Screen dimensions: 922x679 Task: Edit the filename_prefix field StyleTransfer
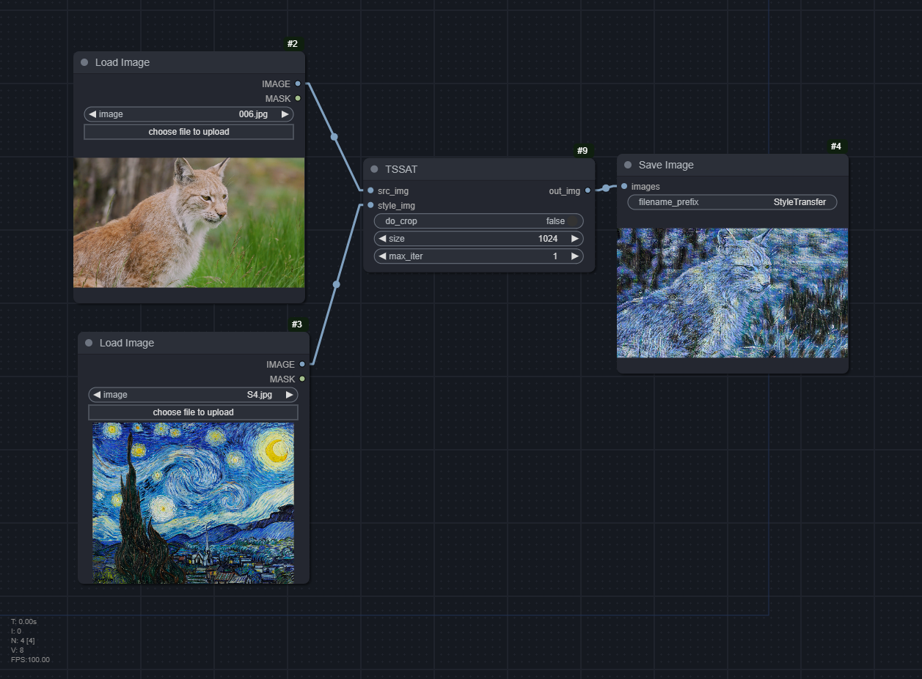click(733, 202)
